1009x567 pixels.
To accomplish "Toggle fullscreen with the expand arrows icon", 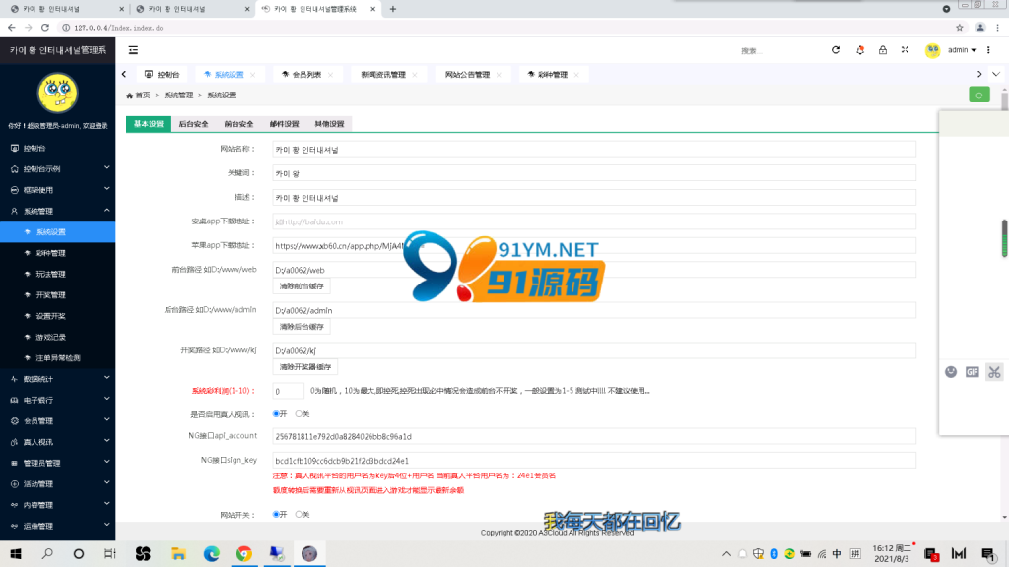I will tap(905, 50).
